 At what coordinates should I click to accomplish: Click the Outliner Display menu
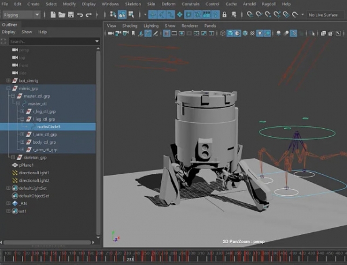[8, 32]
